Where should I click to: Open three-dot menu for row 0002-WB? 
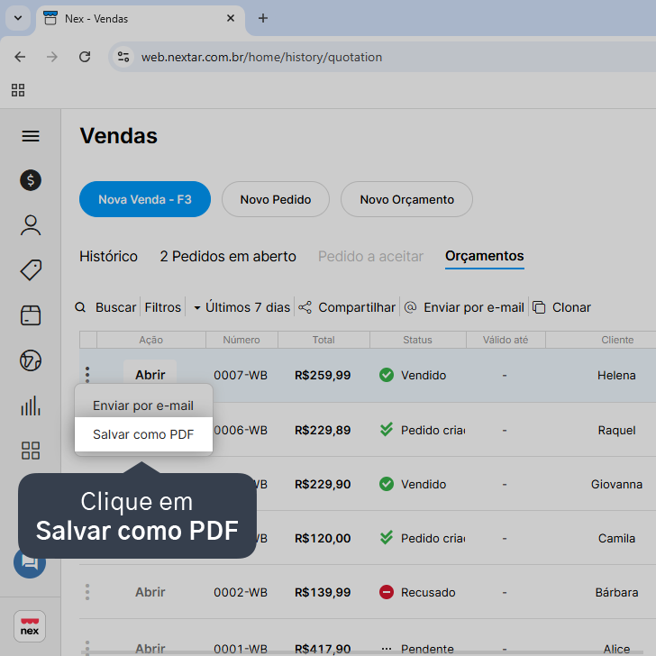[x=87, y=592]
